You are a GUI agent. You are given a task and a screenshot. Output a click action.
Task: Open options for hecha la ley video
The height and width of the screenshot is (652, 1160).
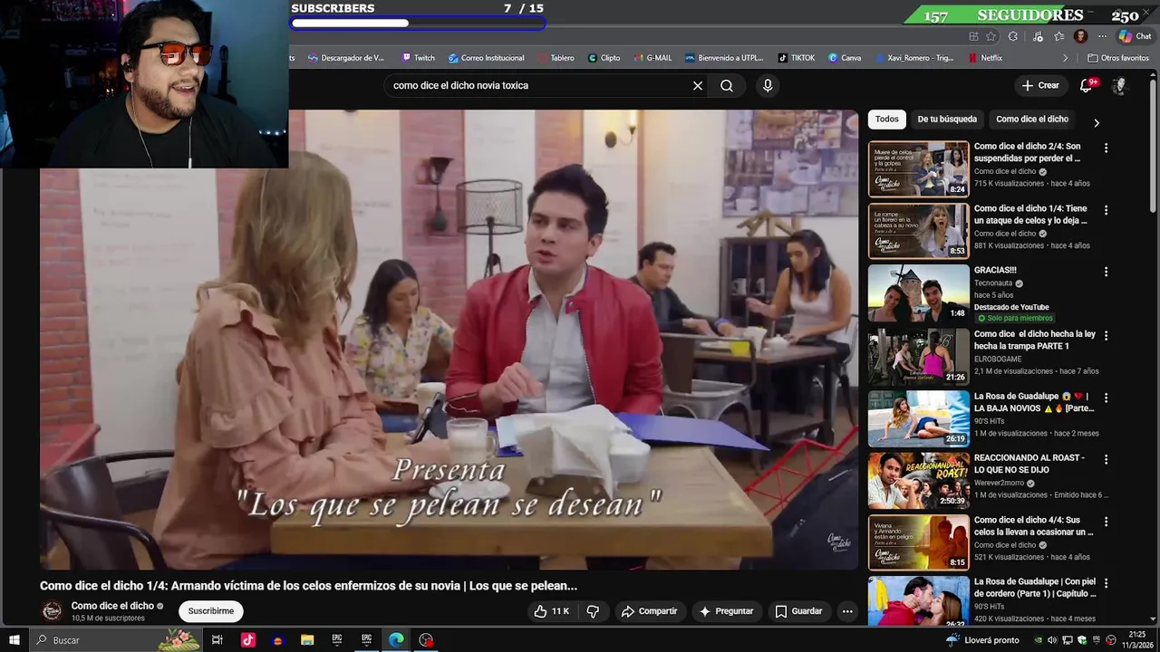[1106, 335]
